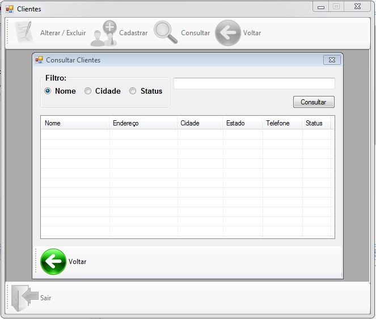
Task: Select the Nome filter radio button
Action: pos(48,91)
